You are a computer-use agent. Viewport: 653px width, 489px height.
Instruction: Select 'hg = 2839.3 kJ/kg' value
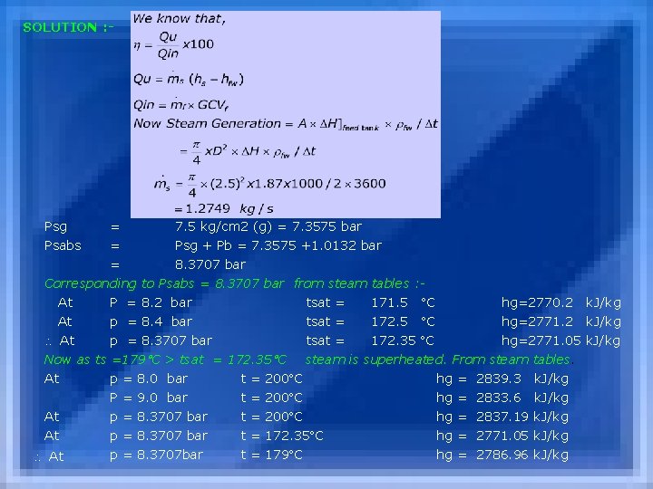[502, 379]
